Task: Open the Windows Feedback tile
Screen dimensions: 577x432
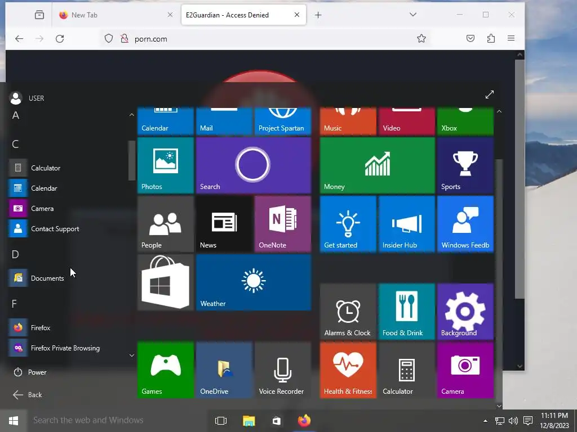Action: pyautogui.click(x=465, y=224)
